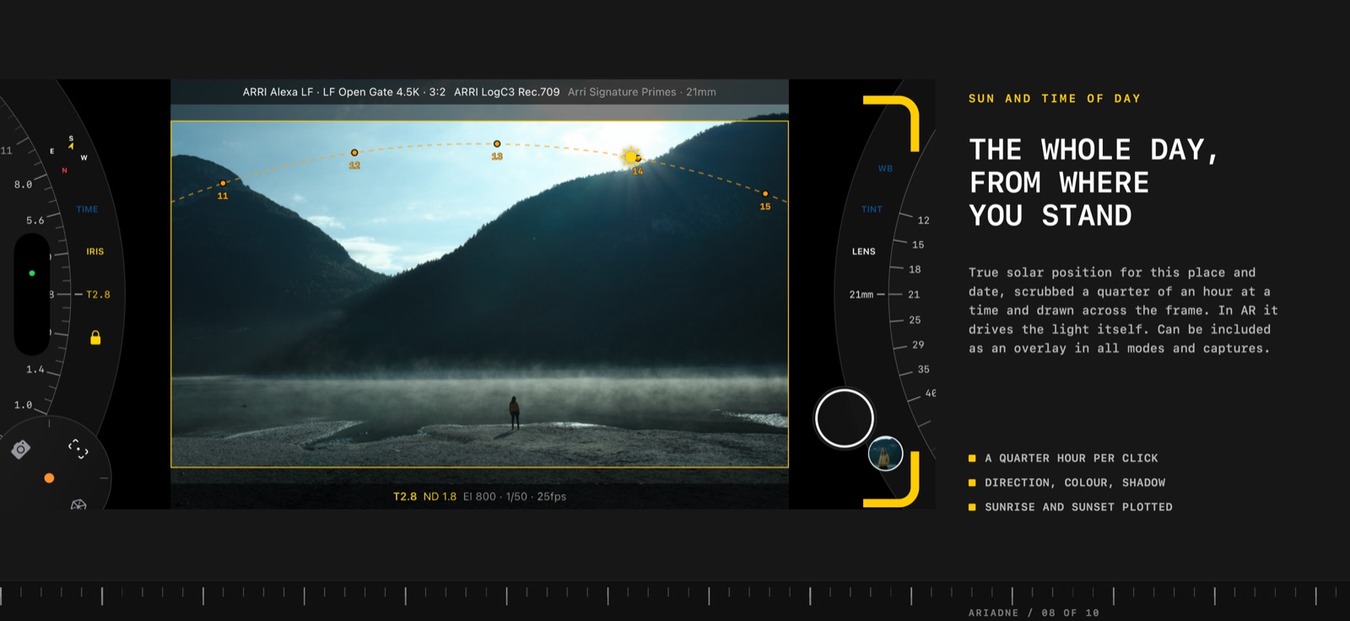Switch the left dial to TIME

(87, 209)
